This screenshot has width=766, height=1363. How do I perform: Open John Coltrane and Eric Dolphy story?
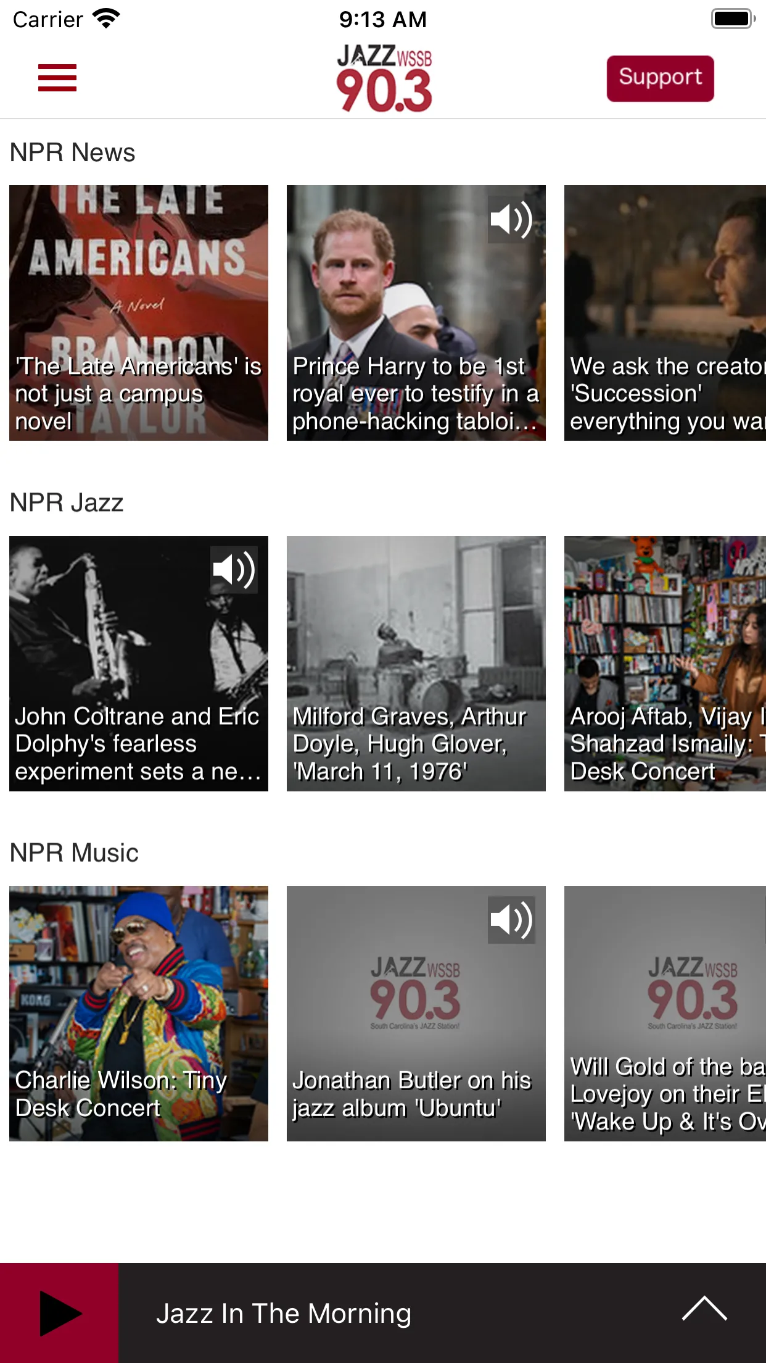point(139,664)
